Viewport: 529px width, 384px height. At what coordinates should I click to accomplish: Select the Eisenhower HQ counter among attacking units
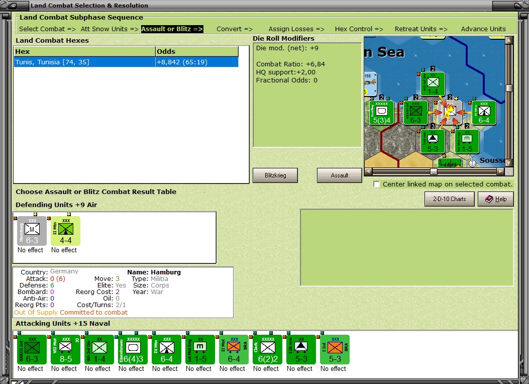tap(132, 349)
